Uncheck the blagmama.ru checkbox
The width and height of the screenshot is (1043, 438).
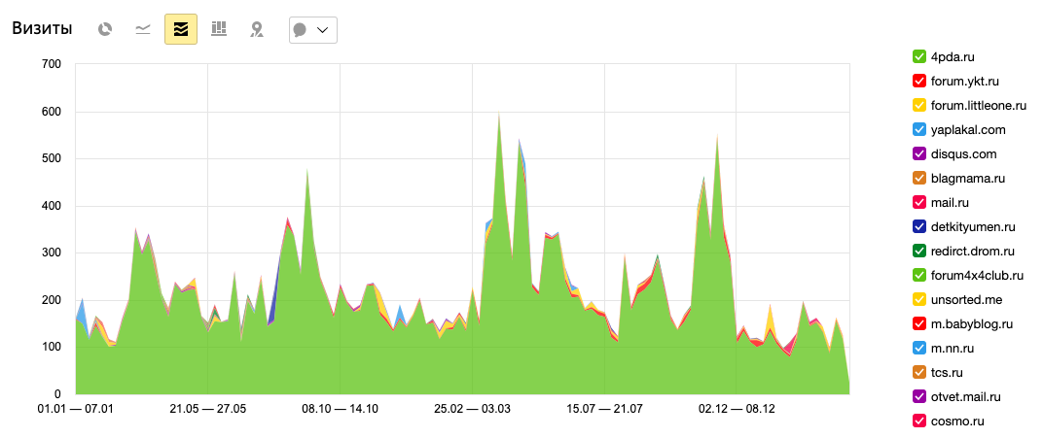click(x=919, y=179)
